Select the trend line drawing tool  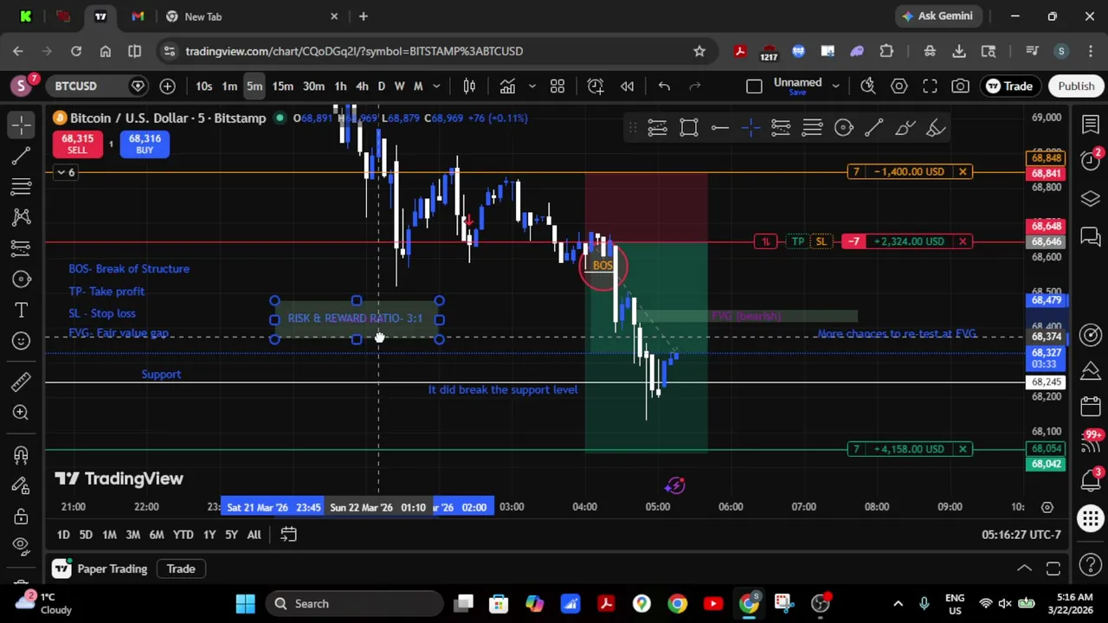coord(22,157)
